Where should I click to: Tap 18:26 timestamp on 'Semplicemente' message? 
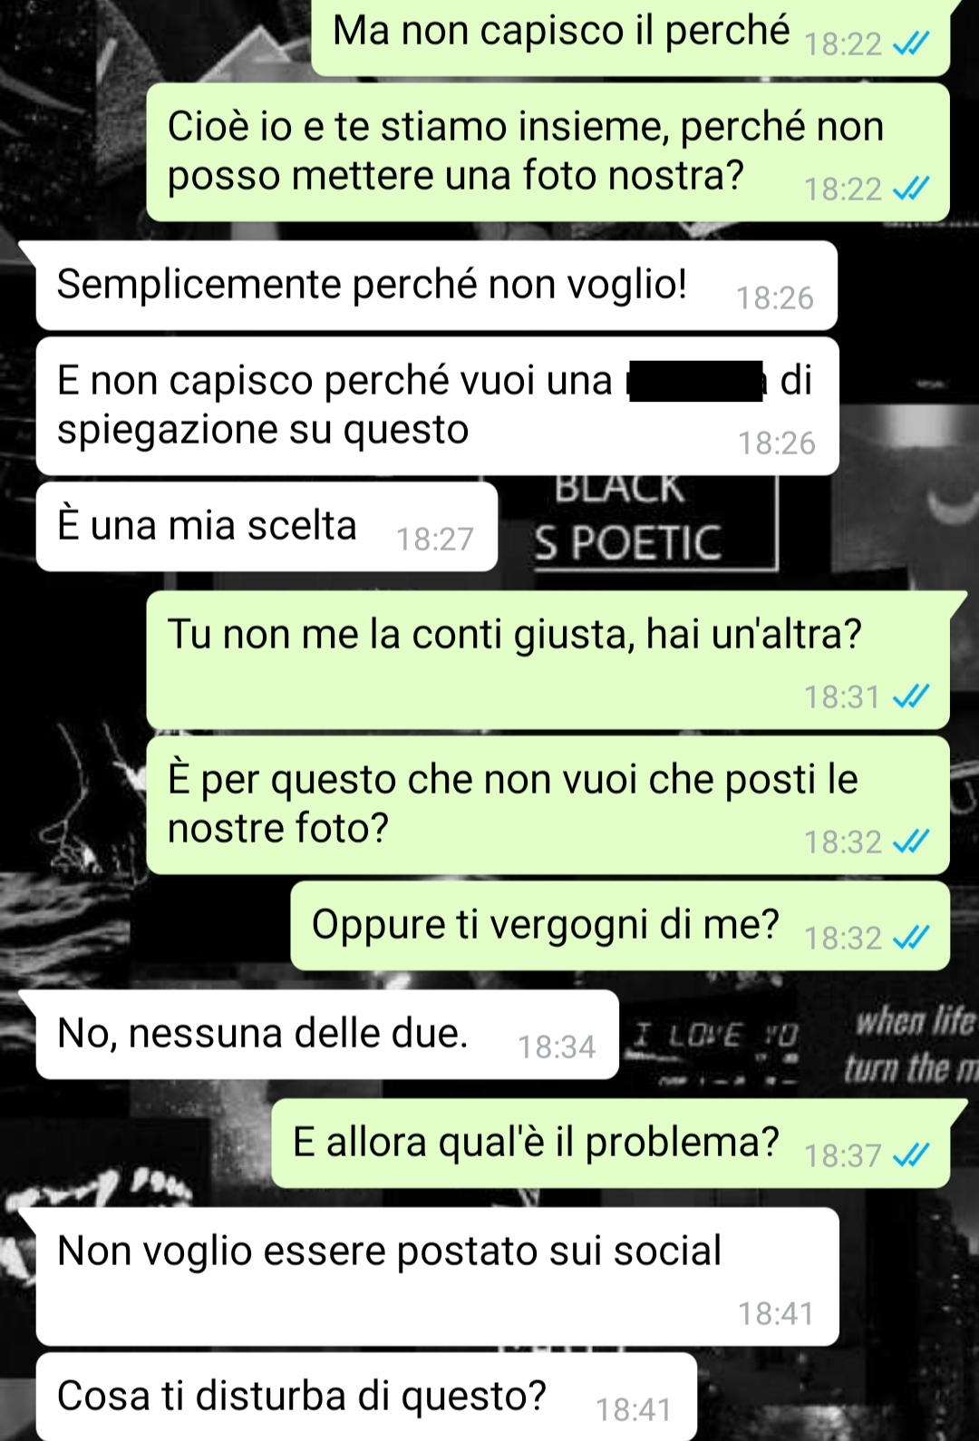(775, 298)
